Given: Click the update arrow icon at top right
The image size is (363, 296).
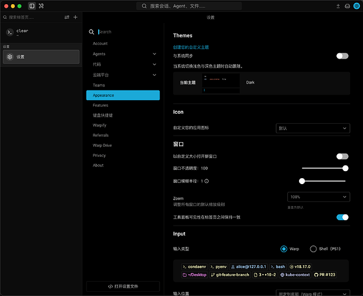Looking at the screenshot, I should pos(338,6).
